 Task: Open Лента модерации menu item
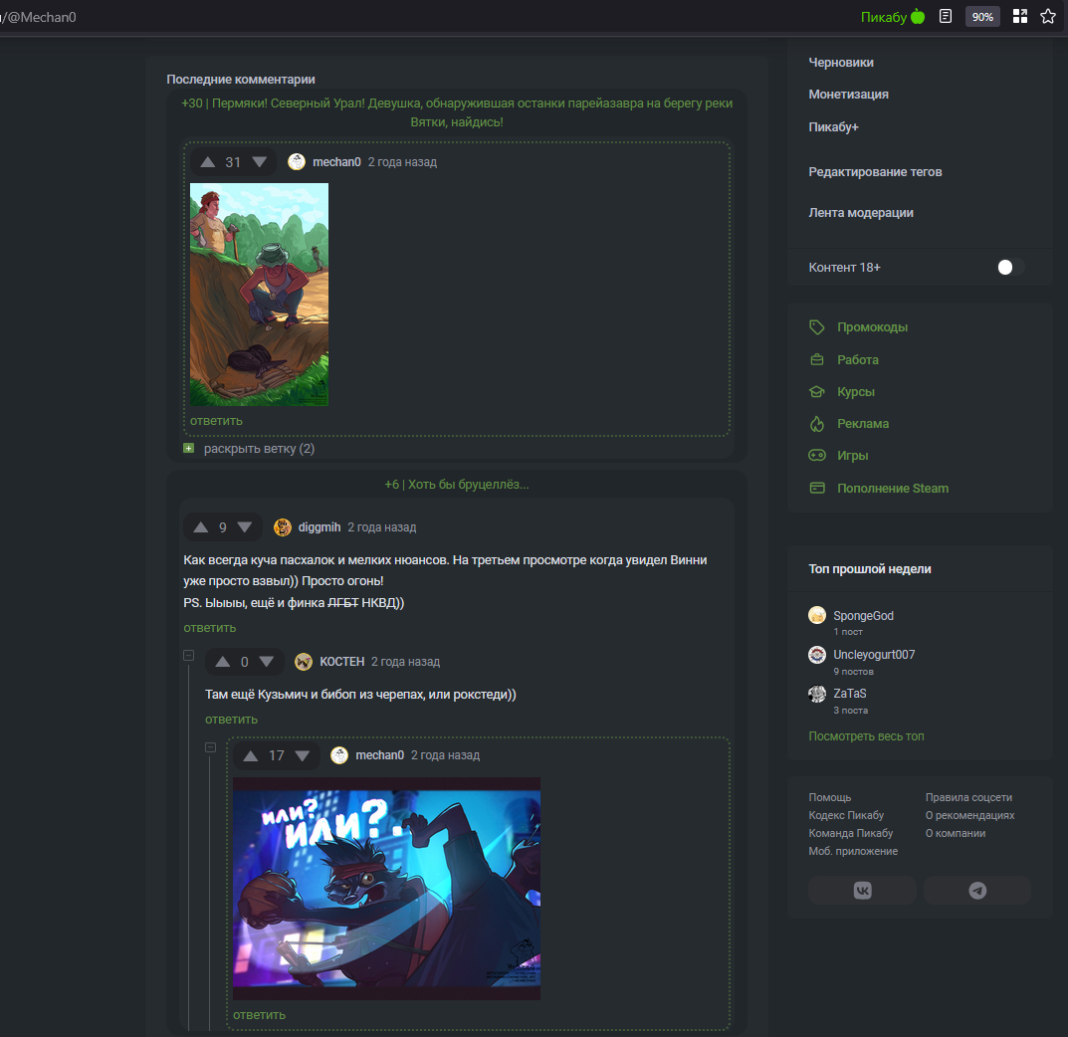tap(860, 212)
